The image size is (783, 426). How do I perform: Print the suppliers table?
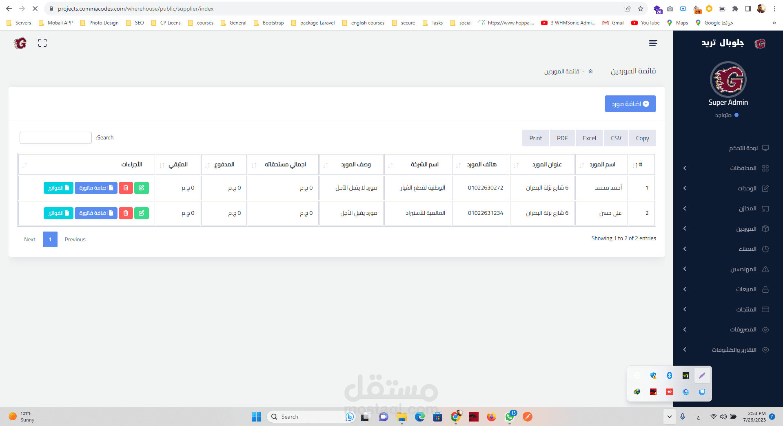click(x=536, y=138)
